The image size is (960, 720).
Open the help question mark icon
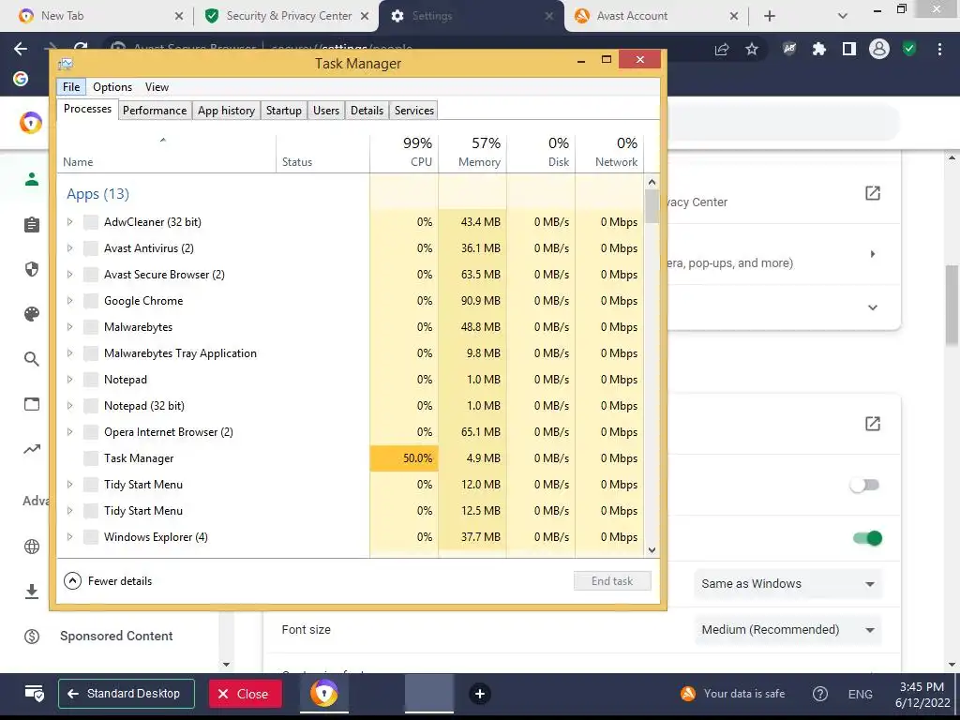point(819,694)
